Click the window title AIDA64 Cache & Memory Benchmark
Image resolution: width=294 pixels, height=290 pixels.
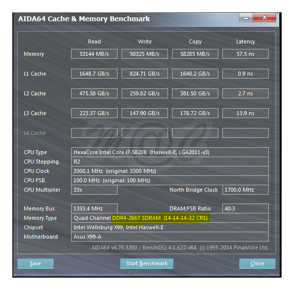click(x=84, y=19)
